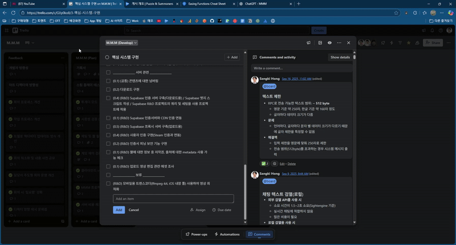Image resolution: width=456 pixels, height=245 pixels.
Task: Open the Automations tab in bottom bar
Action: pyautogui.click(x=227, y=234)
